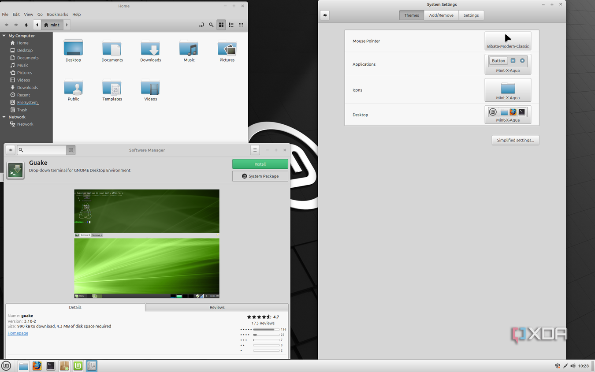Viewport: 595px width, 372px height.
Task: Open the Pictures folder icon
Action: [227, 48]
